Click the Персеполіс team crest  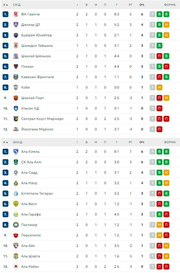16,235
